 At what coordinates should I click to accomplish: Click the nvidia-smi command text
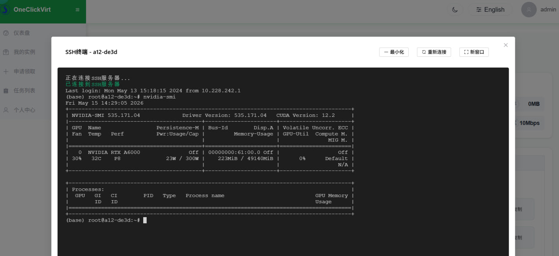point(159,97)
